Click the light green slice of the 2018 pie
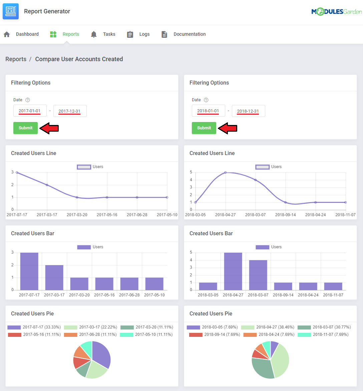Image resolution: width=363 pixels, height=391 pixels. click(x=281, y=360)
